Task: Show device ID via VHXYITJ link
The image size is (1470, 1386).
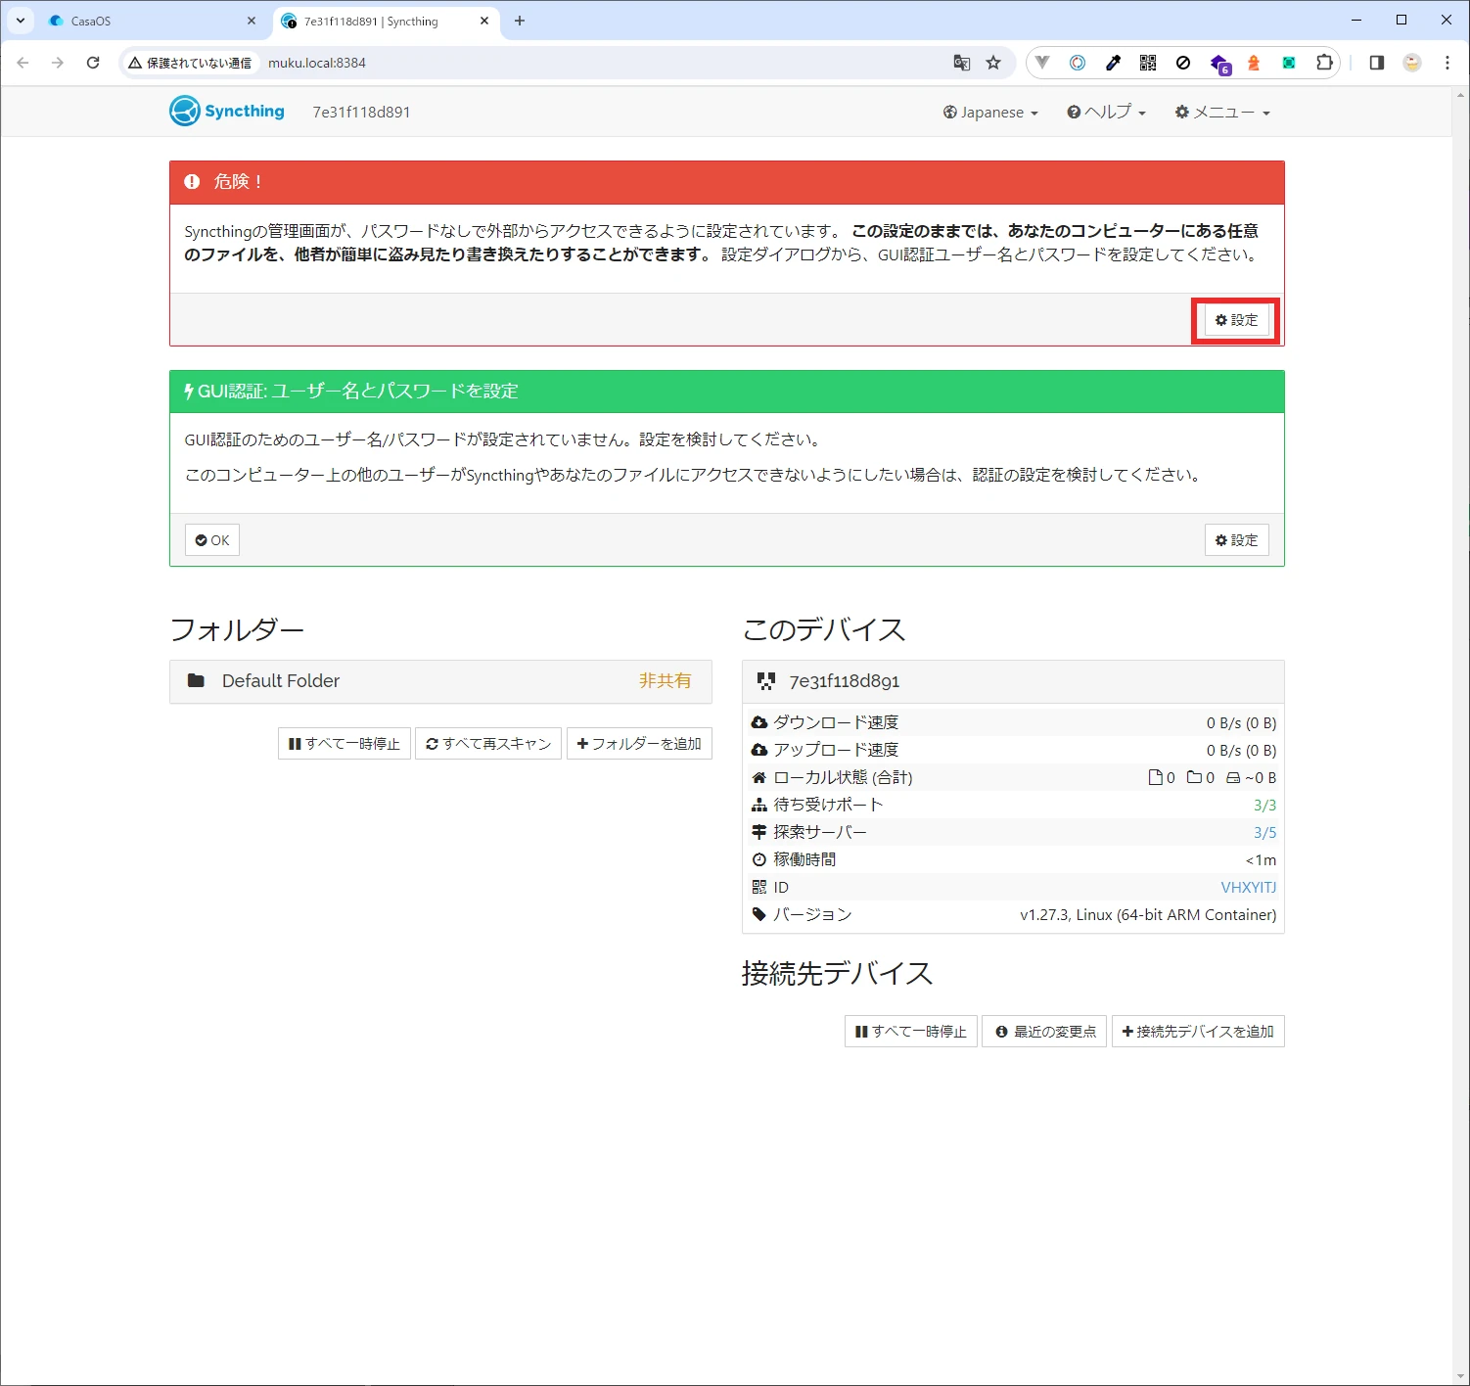Action: click(1248, 887)
